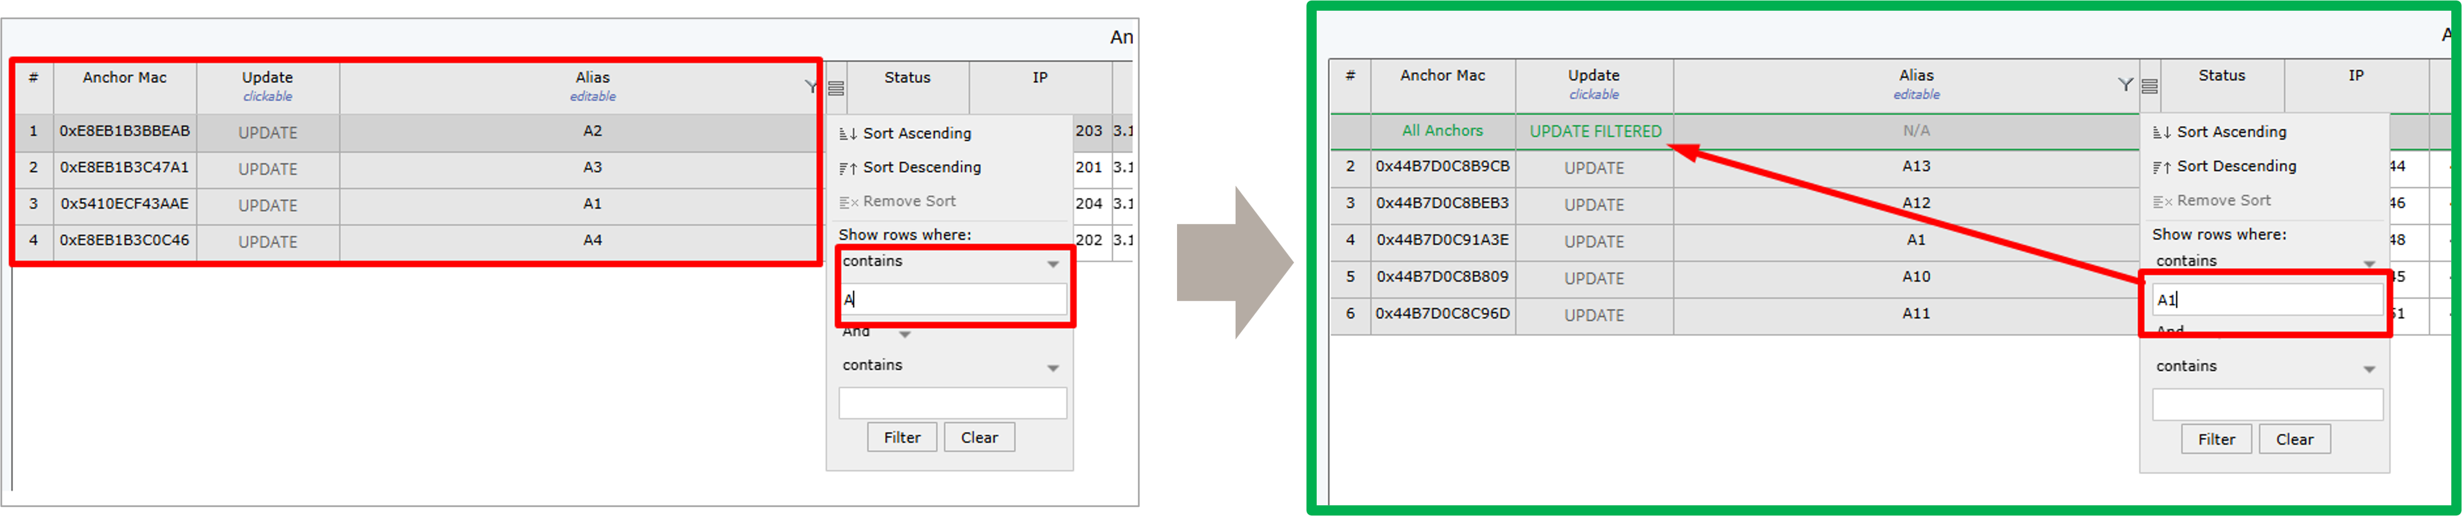Click the Remove Sort icon in the green-bordered panel menu
Screen dimensions: 2462x516
(2161, 202)
